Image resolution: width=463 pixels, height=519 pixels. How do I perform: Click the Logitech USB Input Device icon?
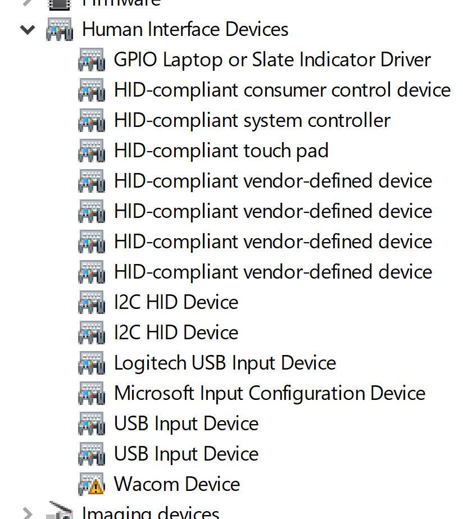(92, 362)
